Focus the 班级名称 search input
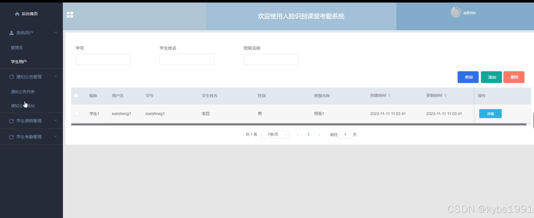Screen dimensions: 534x218 (x=271, y=59)
